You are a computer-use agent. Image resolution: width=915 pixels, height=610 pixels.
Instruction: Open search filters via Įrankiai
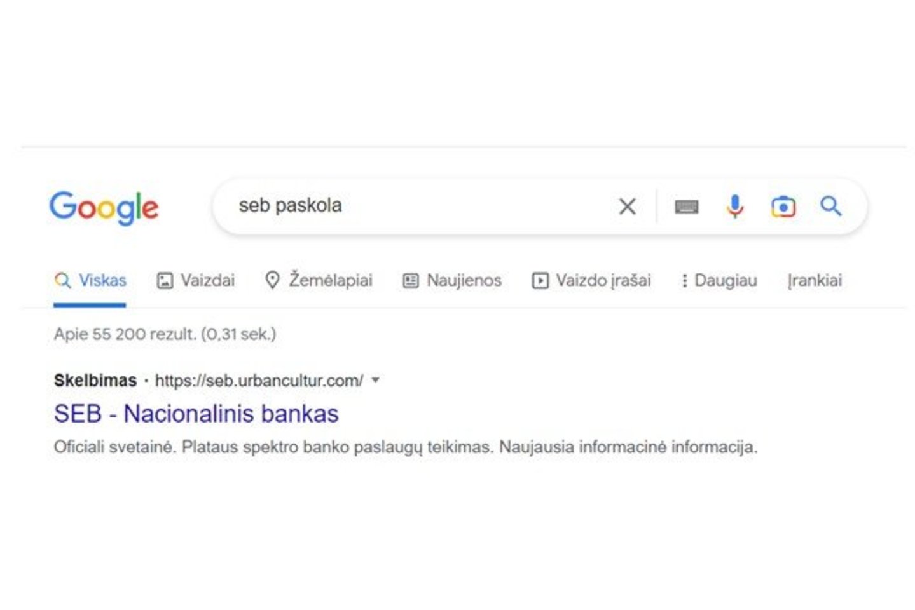click(x=815, y=280)
